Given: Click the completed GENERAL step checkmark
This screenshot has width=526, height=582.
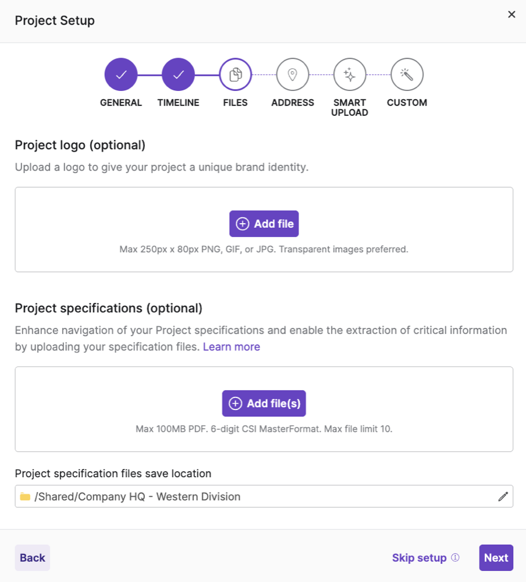Looking at the screenshot, I should (x=121, y=74).
